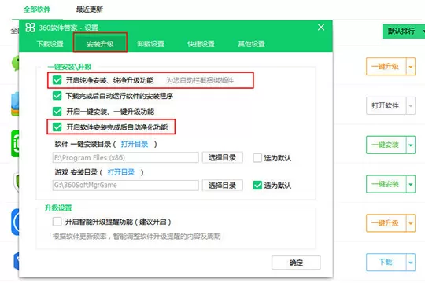The width and height of the screenshot is (425, 283).
Task: Click the 打开软件 button
Action: tap(386, 105)
